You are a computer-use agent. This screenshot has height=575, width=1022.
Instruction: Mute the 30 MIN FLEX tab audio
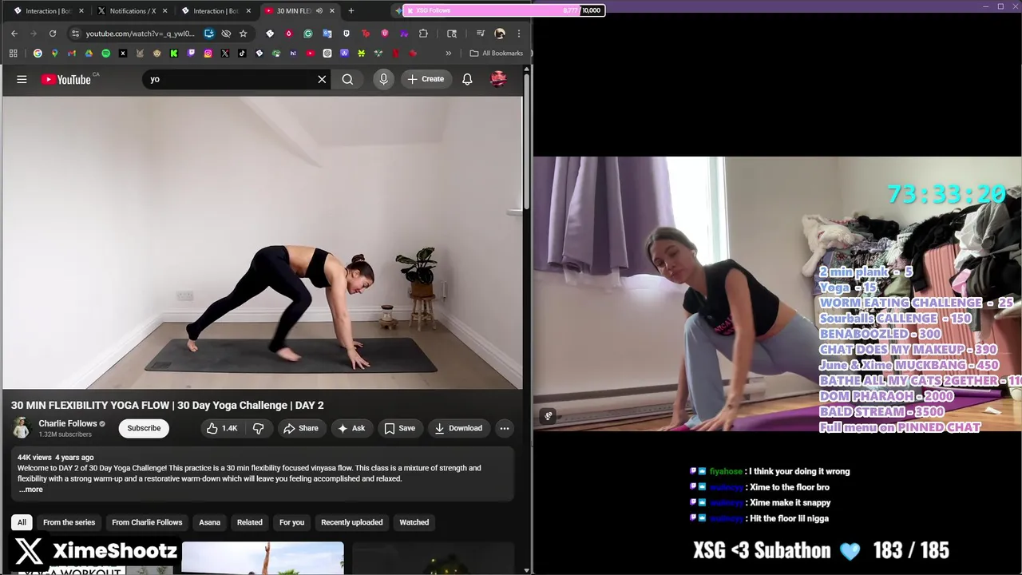(x=319, y=10)
